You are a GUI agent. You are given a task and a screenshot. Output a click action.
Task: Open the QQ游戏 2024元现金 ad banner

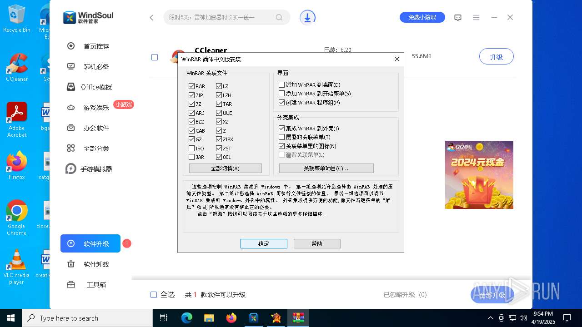point(479,175)
